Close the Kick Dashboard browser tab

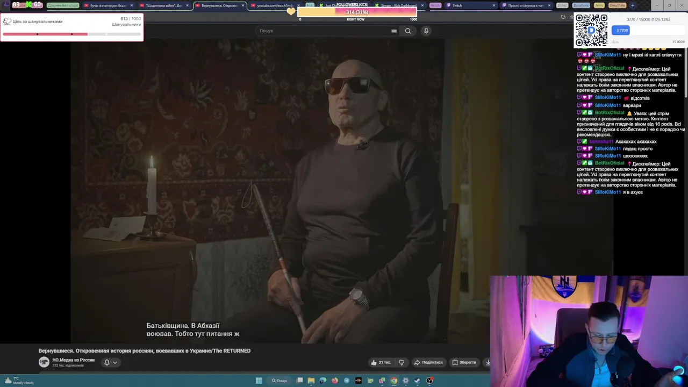point(422,5)
